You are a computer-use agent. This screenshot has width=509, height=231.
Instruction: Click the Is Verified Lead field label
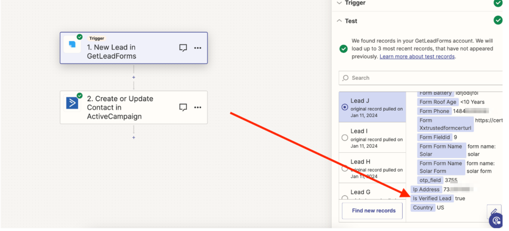(x=432, y=198)
